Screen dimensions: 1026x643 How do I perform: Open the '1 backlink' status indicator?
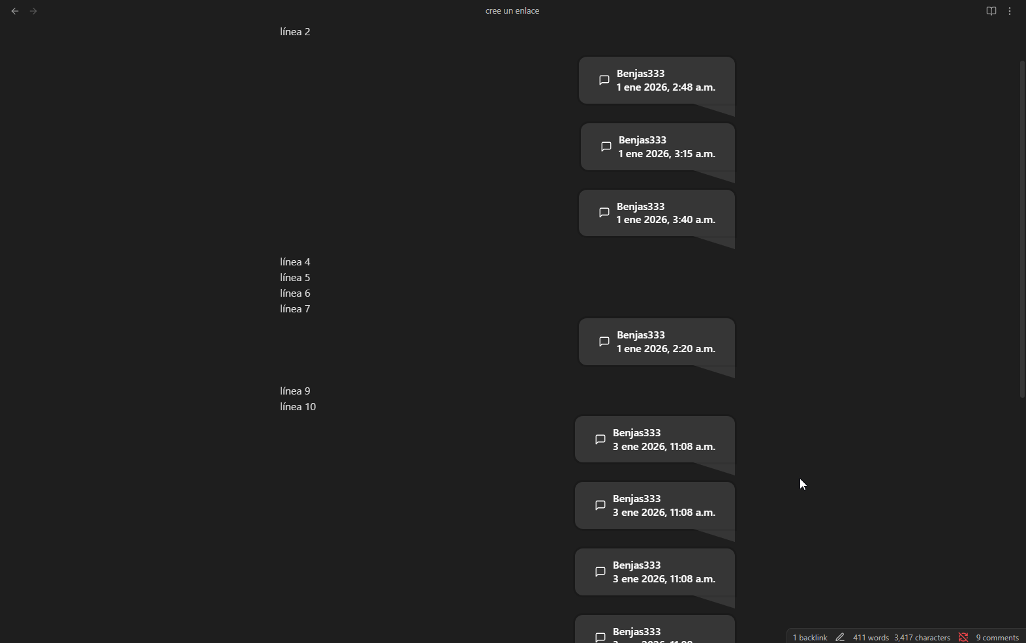coord(810,637)
